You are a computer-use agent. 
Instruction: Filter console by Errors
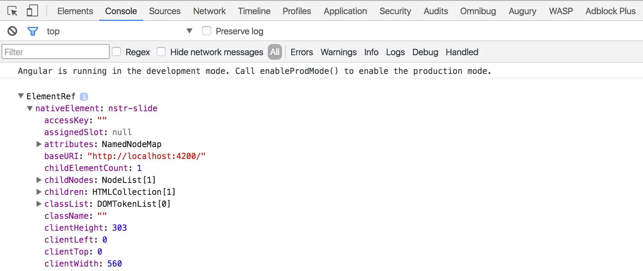(x=301, y=52)
